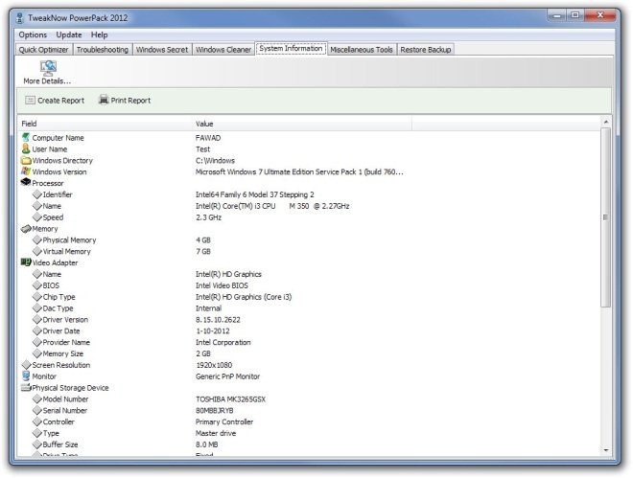Click the More Details... label
The height and width of the screenshot is (478, 633).
click(x=47, y=81)
